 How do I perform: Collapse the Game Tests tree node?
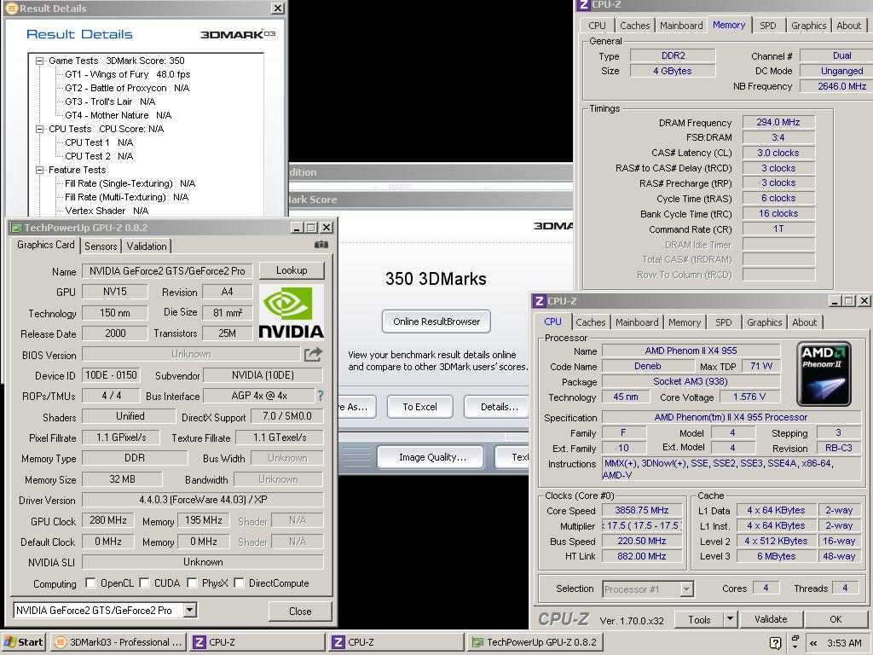point(39,61)
